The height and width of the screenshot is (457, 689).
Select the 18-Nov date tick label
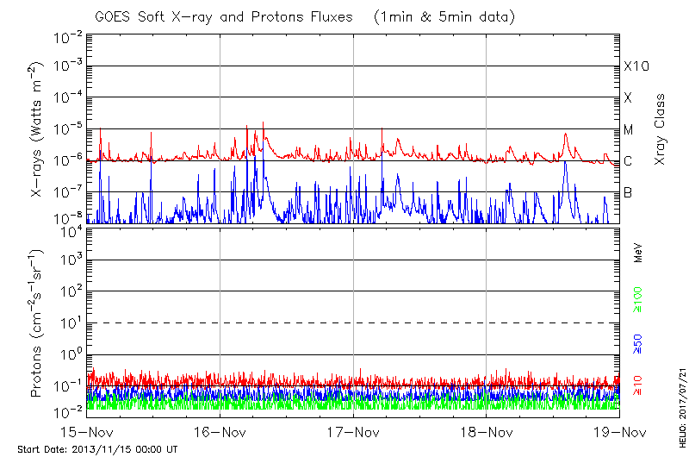click(x=487, y=431)
